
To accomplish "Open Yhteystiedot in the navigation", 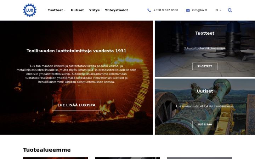I will click(117, 10).
